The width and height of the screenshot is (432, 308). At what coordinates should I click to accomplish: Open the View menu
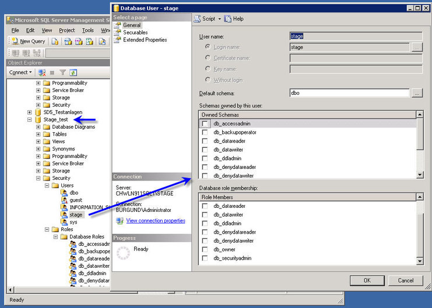pyautogui.click(x=47, y=30)
